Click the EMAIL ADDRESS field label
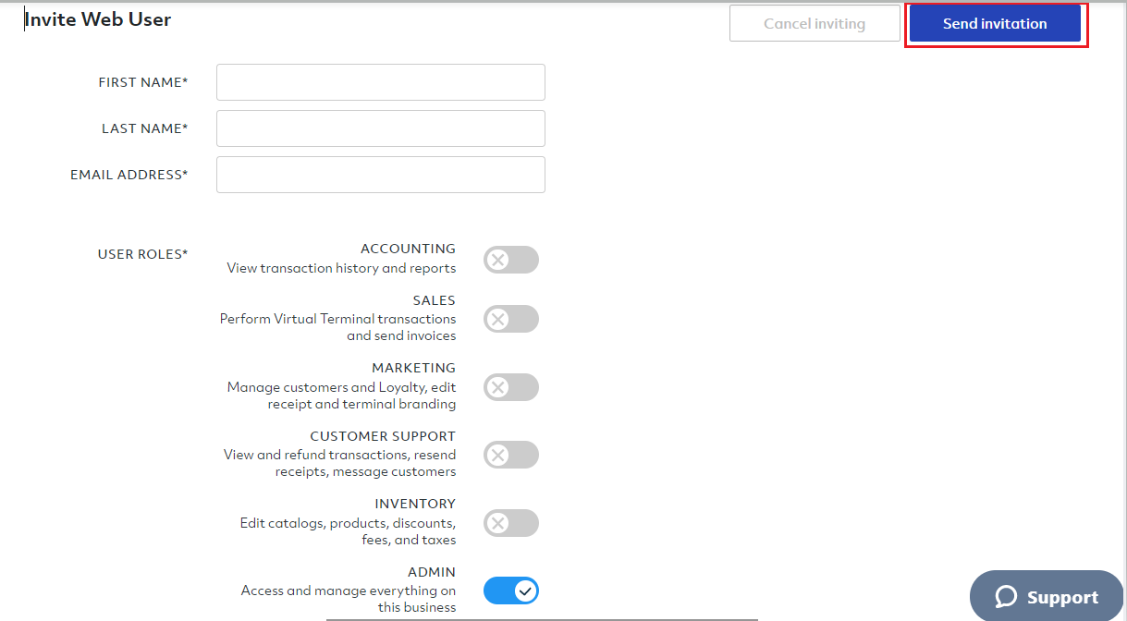This screenshot has height=621, width=1127. pos(129,175)
